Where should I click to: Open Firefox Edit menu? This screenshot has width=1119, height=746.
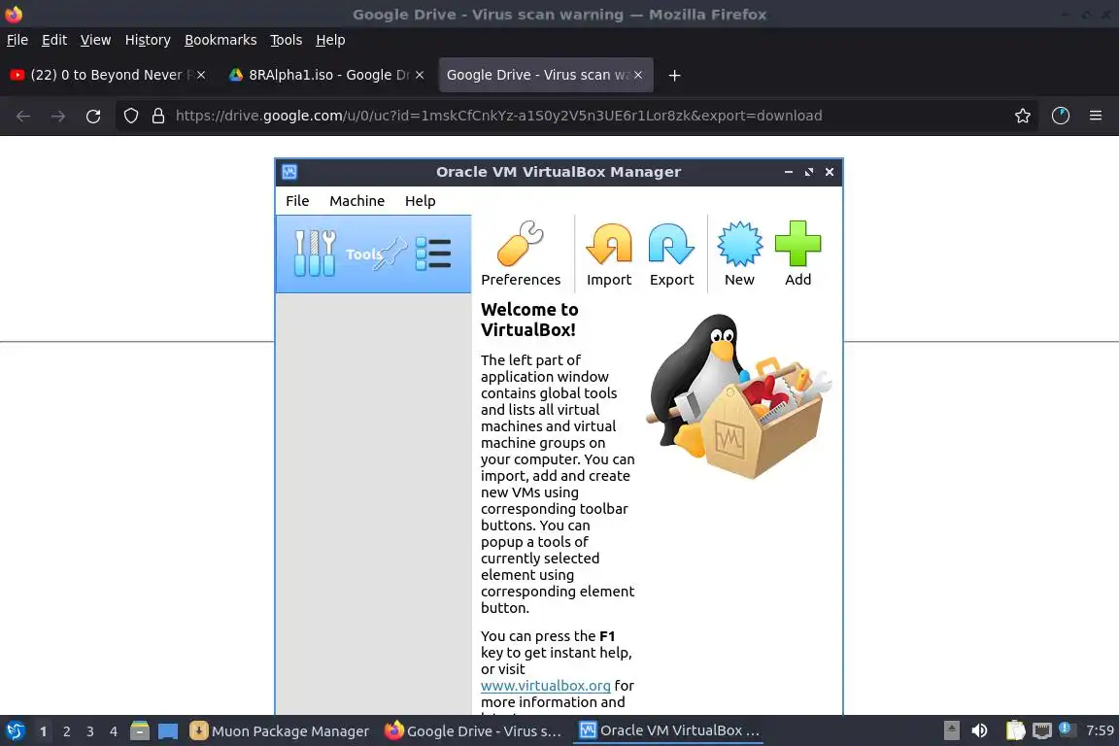(54, 40)
